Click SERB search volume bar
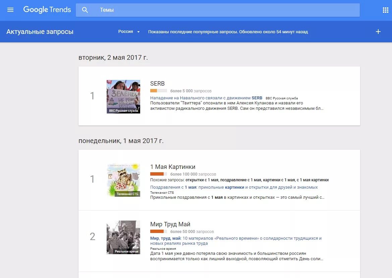Image resolution: width=392 pixels, height=278 pixels. click(x=159, y=91)
